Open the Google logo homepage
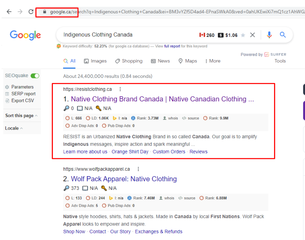This screenshot has height=240, width=305. (25, 35)
